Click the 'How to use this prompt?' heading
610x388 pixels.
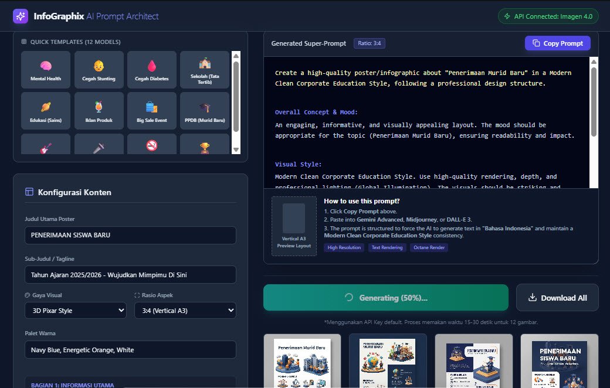pyautogui.click(x=362, y=201)
